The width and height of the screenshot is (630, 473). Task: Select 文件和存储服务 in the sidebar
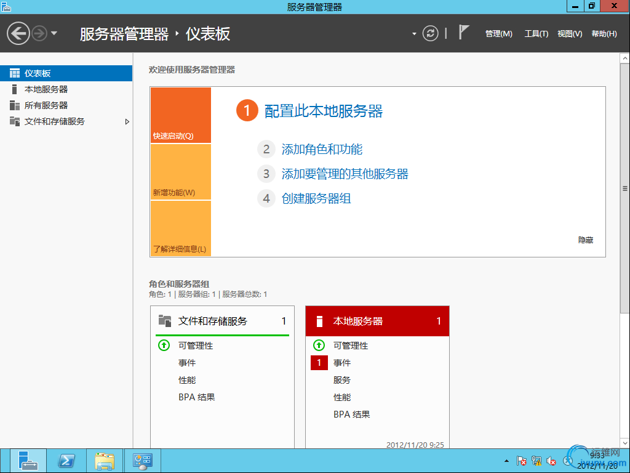(x=66, y=121)
